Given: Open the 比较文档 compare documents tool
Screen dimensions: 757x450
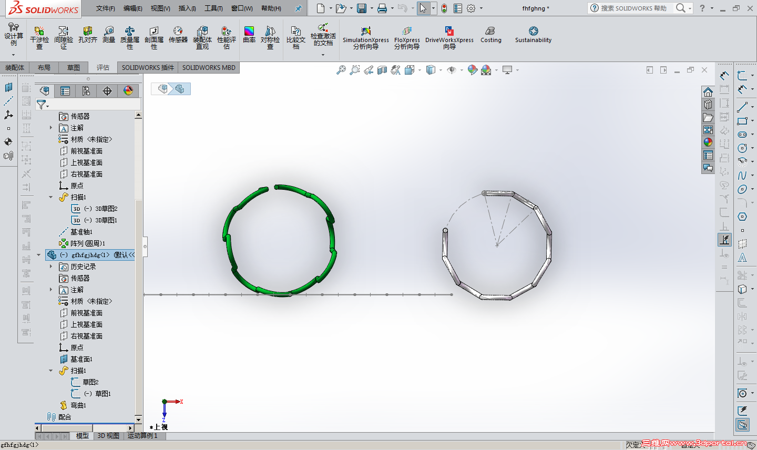Looking at the screenshot, I should (296, 38).
